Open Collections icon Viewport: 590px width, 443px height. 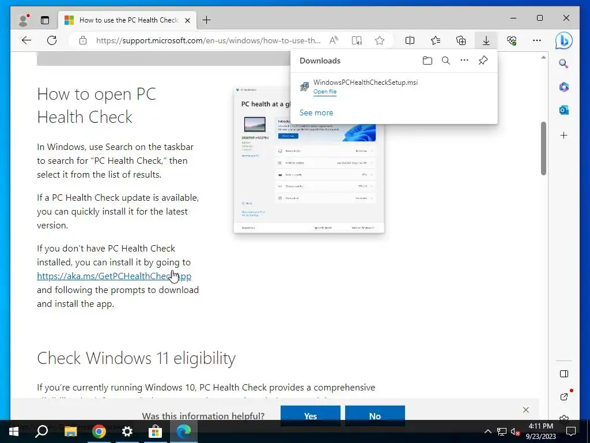[461, 40]
